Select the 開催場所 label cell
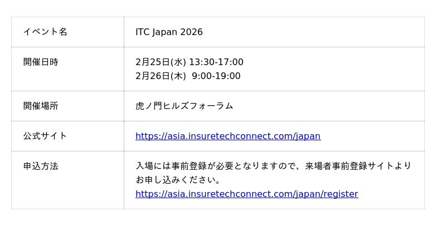This screenshot has width=446, height=226. pyautogui.click(x=41, y=106)
